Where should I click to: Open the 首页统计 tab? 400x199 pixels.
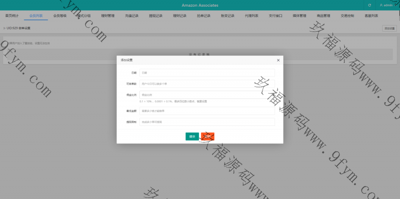click(x=12, y=16)
